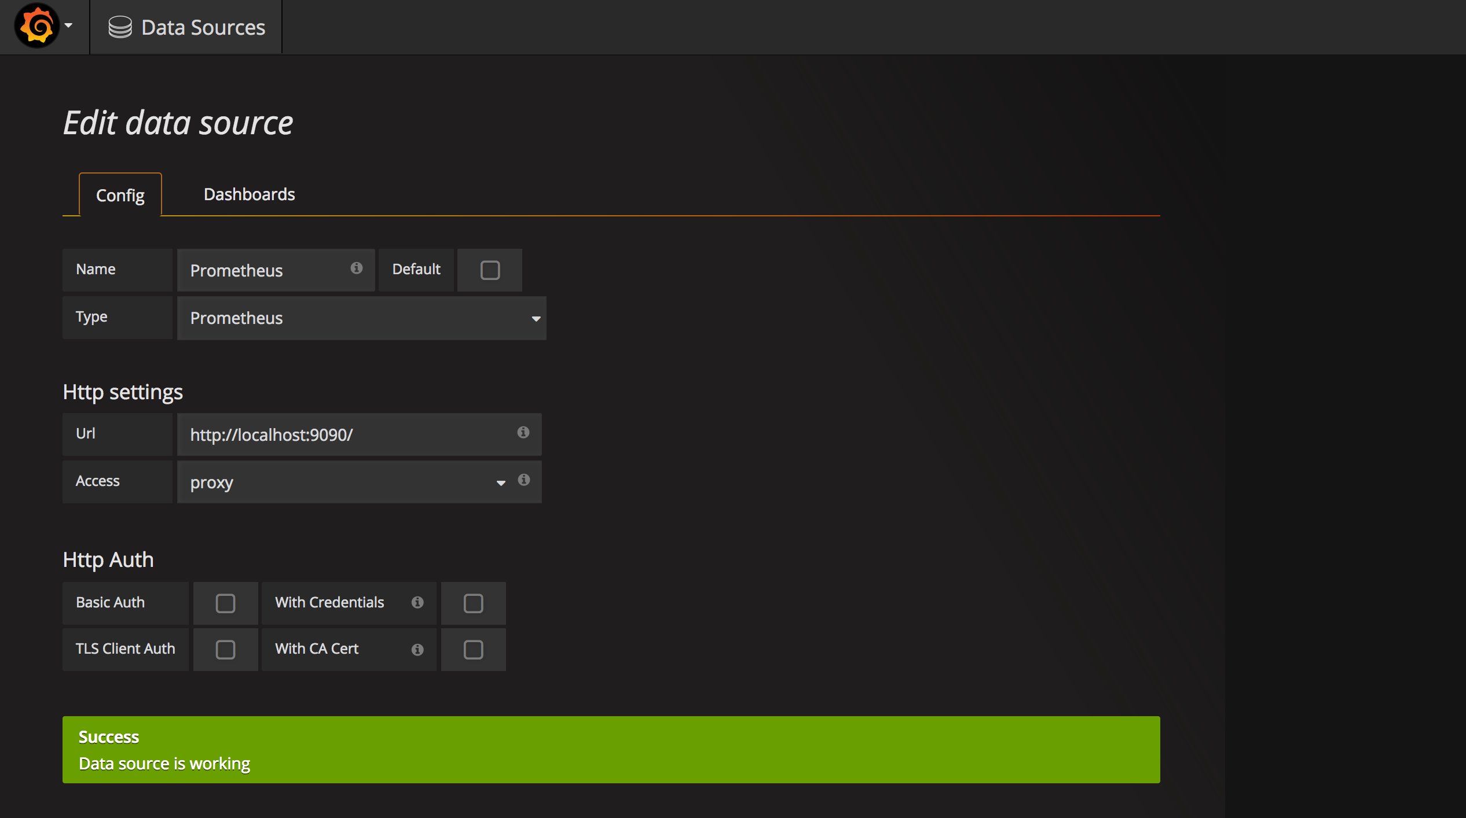The height and width of the screenshot is (818, 1466).
Task: Open the Type Prometheus dropdown
Action: [361, 318]
